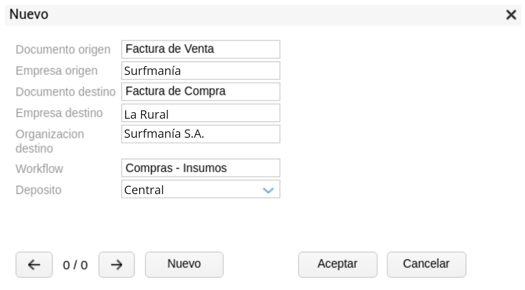Click the Nuevo dialog title text
The height and width of the screenshot is (290, 525).
point(29,15)
